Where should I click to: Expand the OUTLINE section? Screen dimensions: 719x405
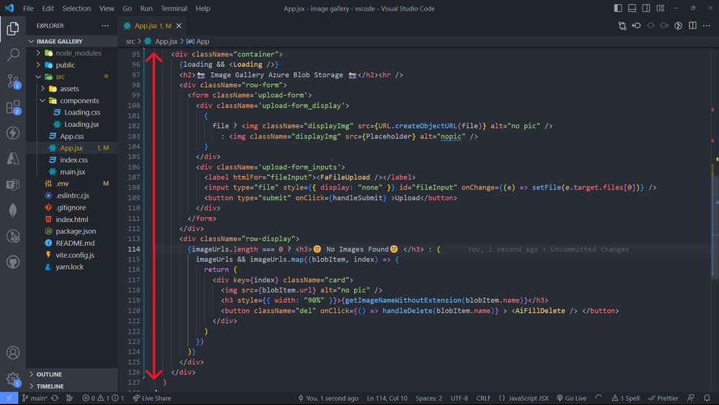click(x=72, y=374)
